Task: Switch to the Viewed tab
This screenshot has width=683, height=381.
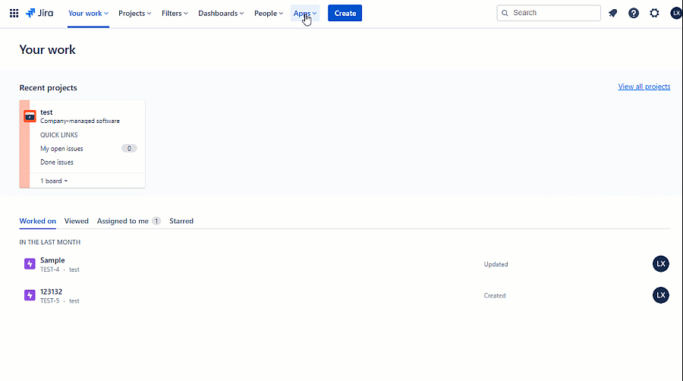Action: point(76,221)
